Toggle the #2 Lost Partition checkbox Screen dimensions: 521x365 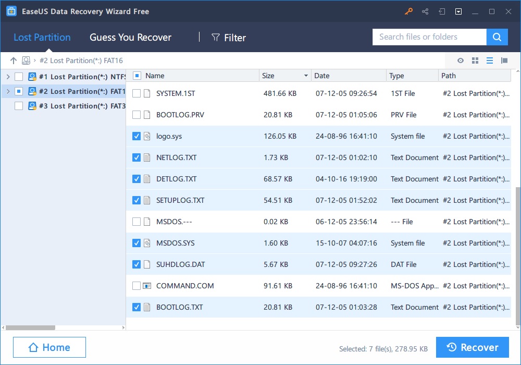point(19,91)
